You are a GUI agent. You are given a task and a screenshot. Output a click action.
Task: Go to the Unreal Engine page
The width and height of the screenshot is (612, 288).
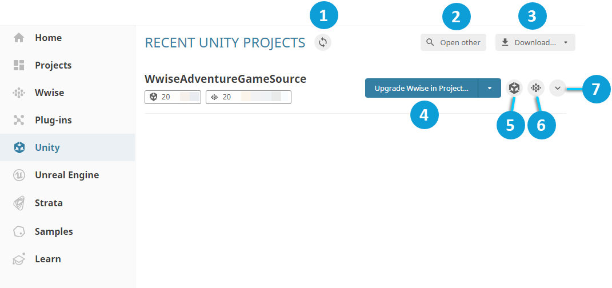click(67, 175)
